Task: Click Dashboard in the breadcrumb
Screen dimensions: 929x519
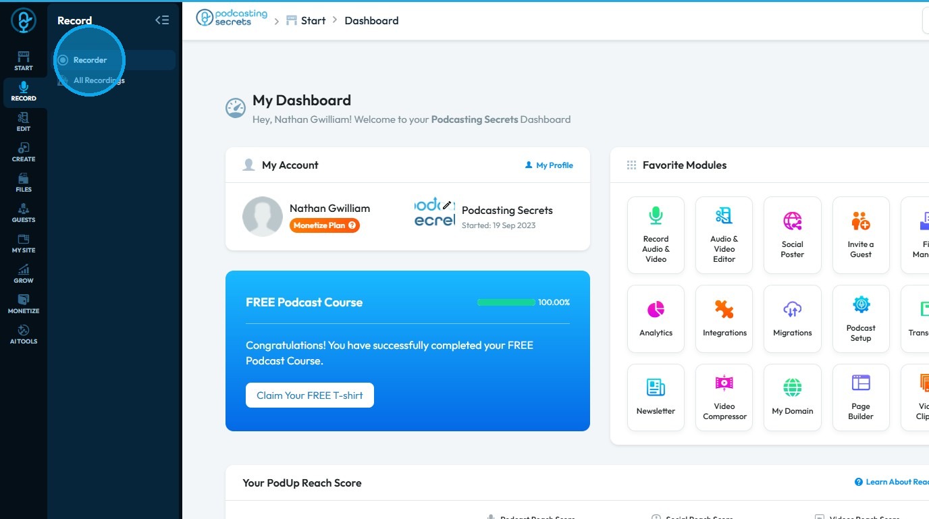Action: pyautogui.click(x=371, y=20)
